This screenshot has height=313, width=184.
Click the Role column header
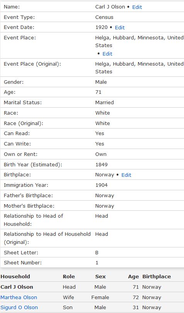[69, 276]
